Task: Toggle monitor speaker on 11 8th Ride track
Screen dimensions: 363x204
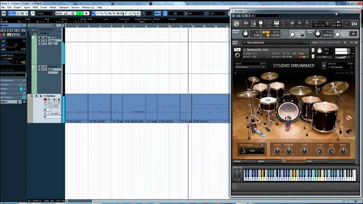Action: click(49, 99)
